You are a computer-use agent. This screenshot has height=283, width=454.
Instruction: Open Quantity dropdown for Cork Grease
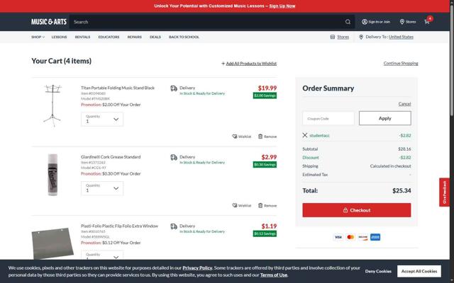coord(102,188)
